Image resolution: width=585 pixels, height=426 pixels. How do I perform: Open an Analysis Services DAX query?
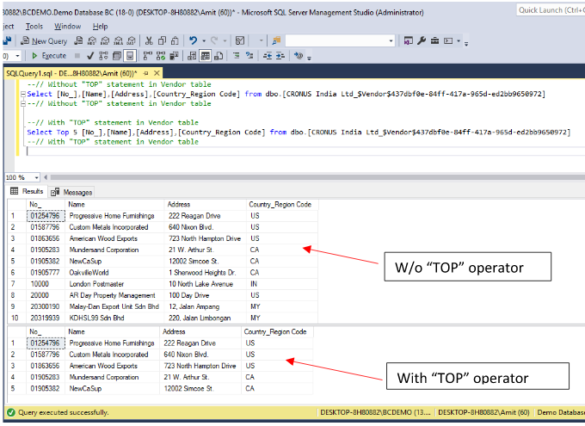[132, 40]
